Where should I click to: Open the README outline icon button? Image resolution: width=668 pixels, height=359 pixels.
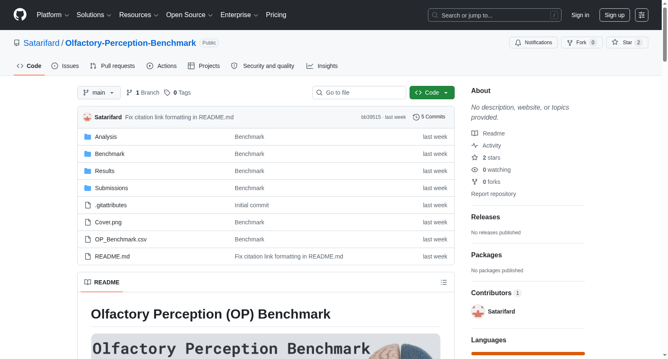444,282
